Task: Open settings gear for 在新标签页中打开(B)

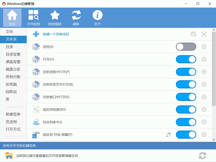Action: coord(204,84)
